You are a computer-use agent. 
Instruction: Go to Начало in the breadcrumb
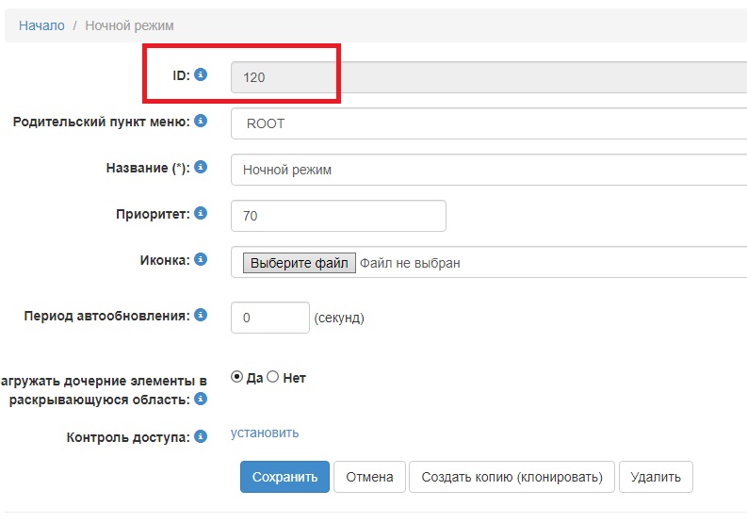pyautogui.click(x=41, y=25)
